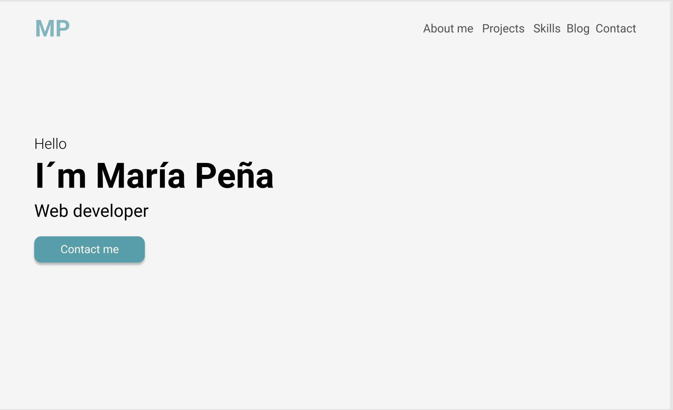The image size is (673, 410).
Task: Click the letter M in the logo
Action: click(x=44, y=29)
